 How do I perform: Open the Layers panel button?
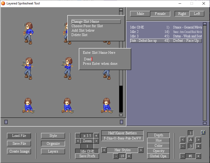tap(53, 151)
